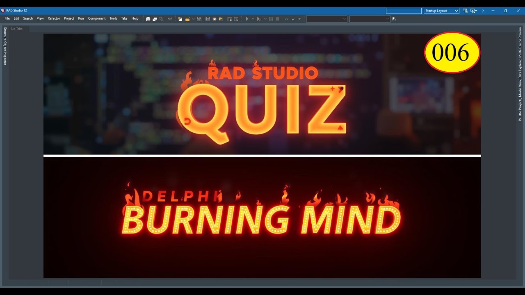Minimize the RAD Studio 12 window

pyautogui.click(x=493, y=11)
